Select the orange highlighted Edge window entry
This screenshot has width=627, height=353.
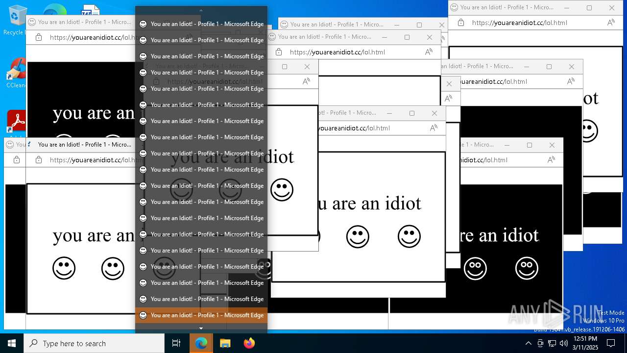[201, 315]
